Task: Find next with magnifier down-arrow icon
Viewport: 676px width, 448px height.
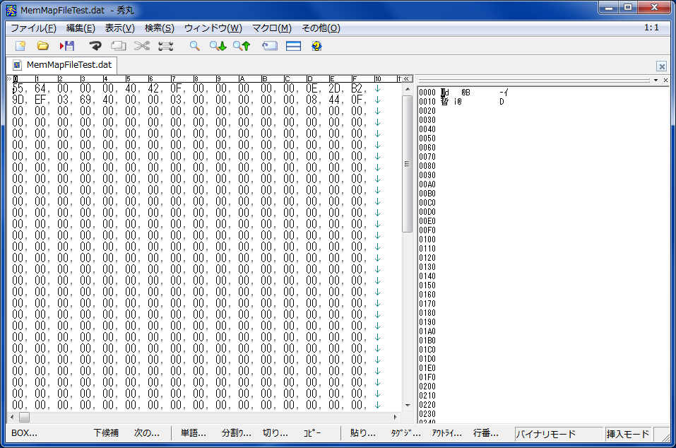Action: tap(218, 46)
